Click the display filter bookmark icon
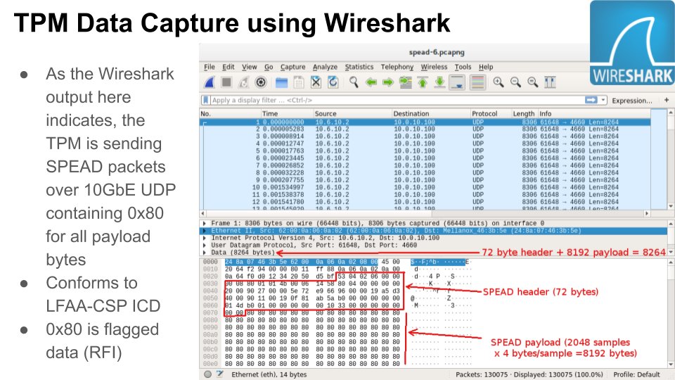 pyautogui.click(x=206, y=100)
